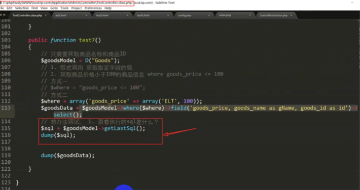Click the dump($sql); statement
Viewport: 360px width, 190px height.
(58, 135)
